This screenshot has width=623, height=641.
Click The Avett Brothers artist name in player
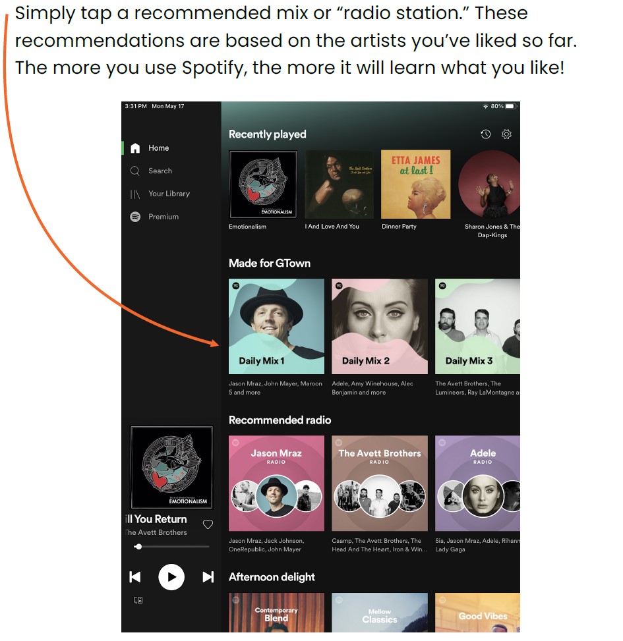156,532
